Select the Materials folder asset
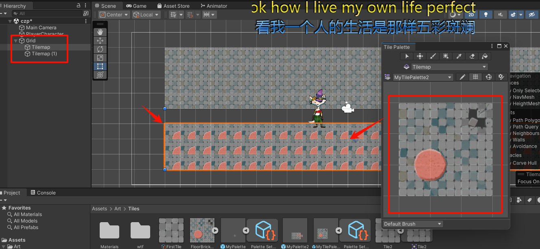The height and width of the screenshot is (249, 540). pos(109,231)
